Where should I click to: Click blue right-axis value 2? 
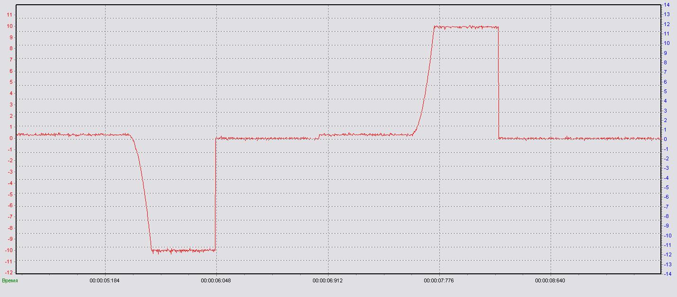click(x=665, y=120)
